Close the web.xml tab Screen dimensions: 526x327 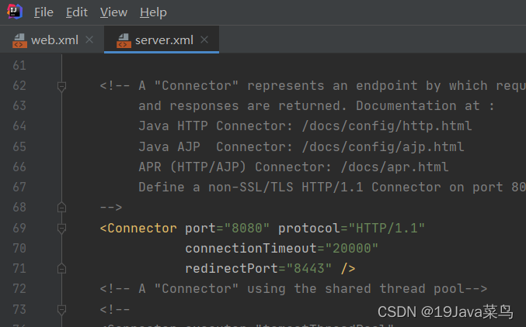[89, 40]
